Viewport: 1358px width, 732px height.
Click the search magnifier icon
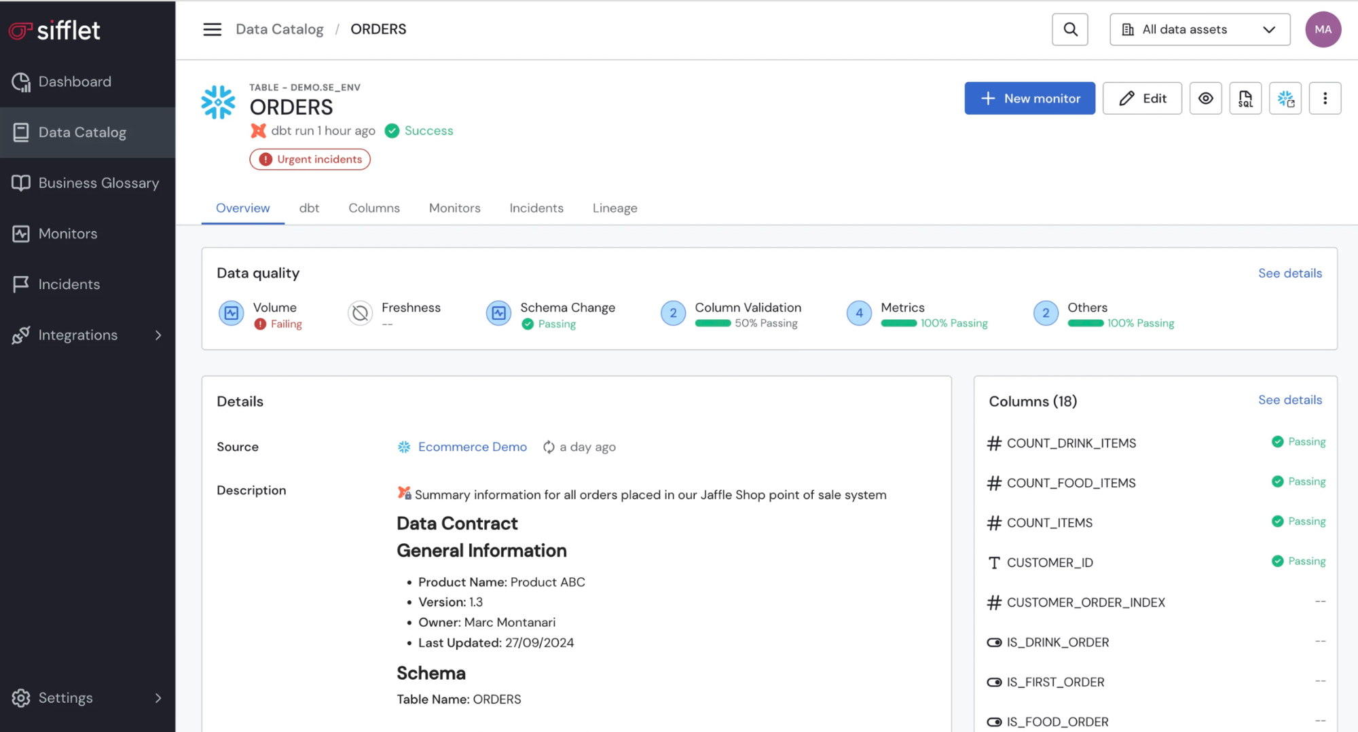coord(1069,29)
